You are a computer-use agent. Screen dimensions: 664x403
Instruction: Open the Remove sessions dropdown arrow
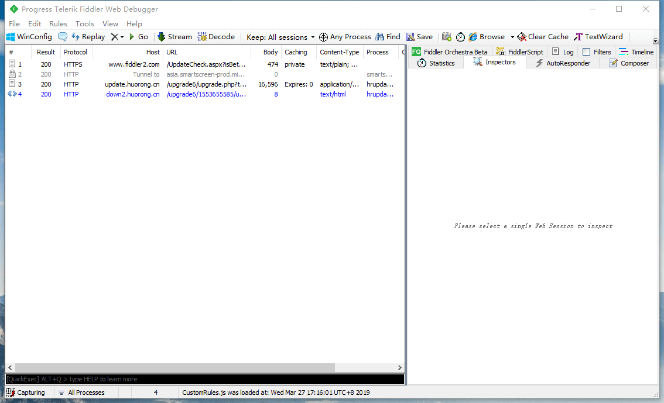pos(122,37)
